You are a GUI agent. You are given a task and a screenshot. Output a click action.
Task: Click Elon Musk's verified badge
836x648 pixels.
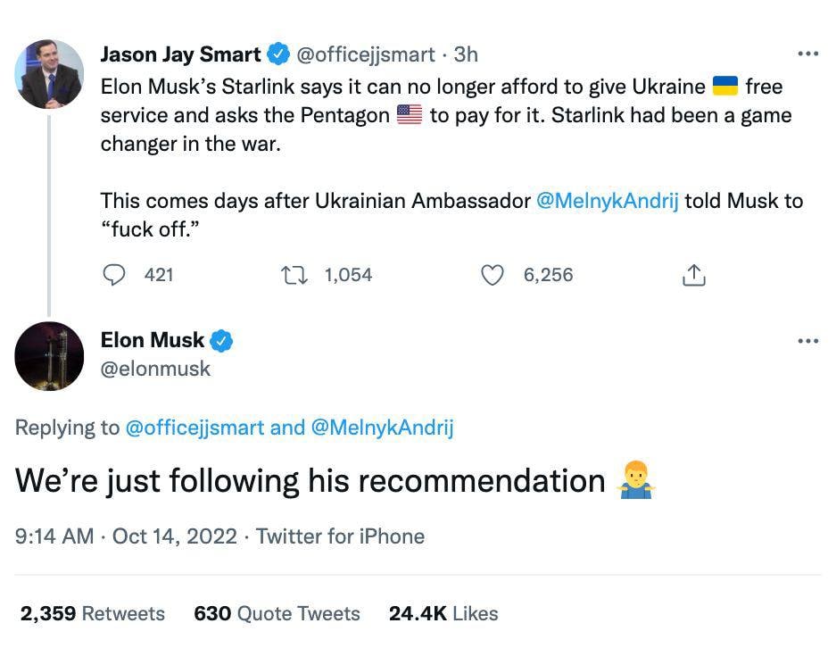pos(221,341)
